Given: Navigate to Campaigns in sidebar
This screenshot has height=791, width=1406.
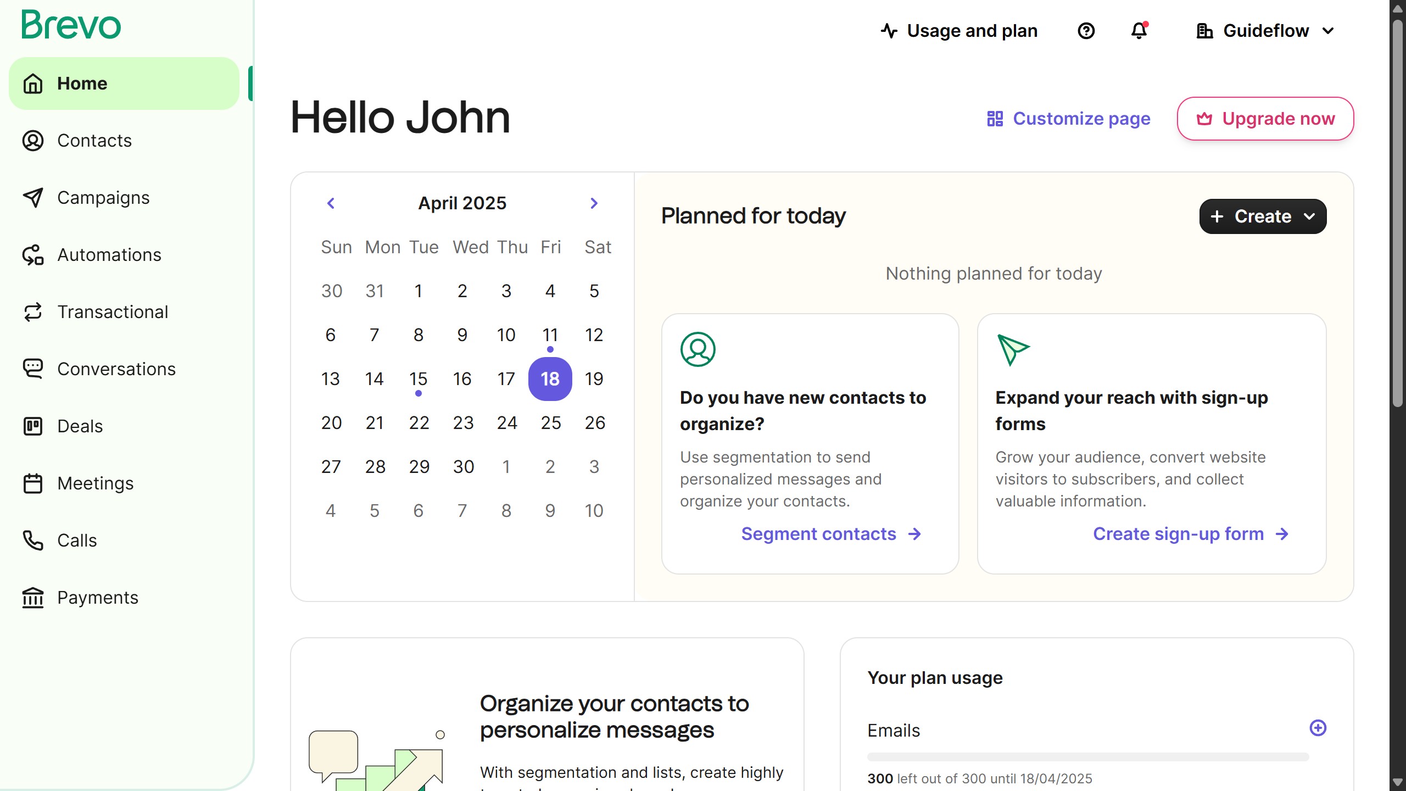Looking at the screenshot, I should [103, 198].
